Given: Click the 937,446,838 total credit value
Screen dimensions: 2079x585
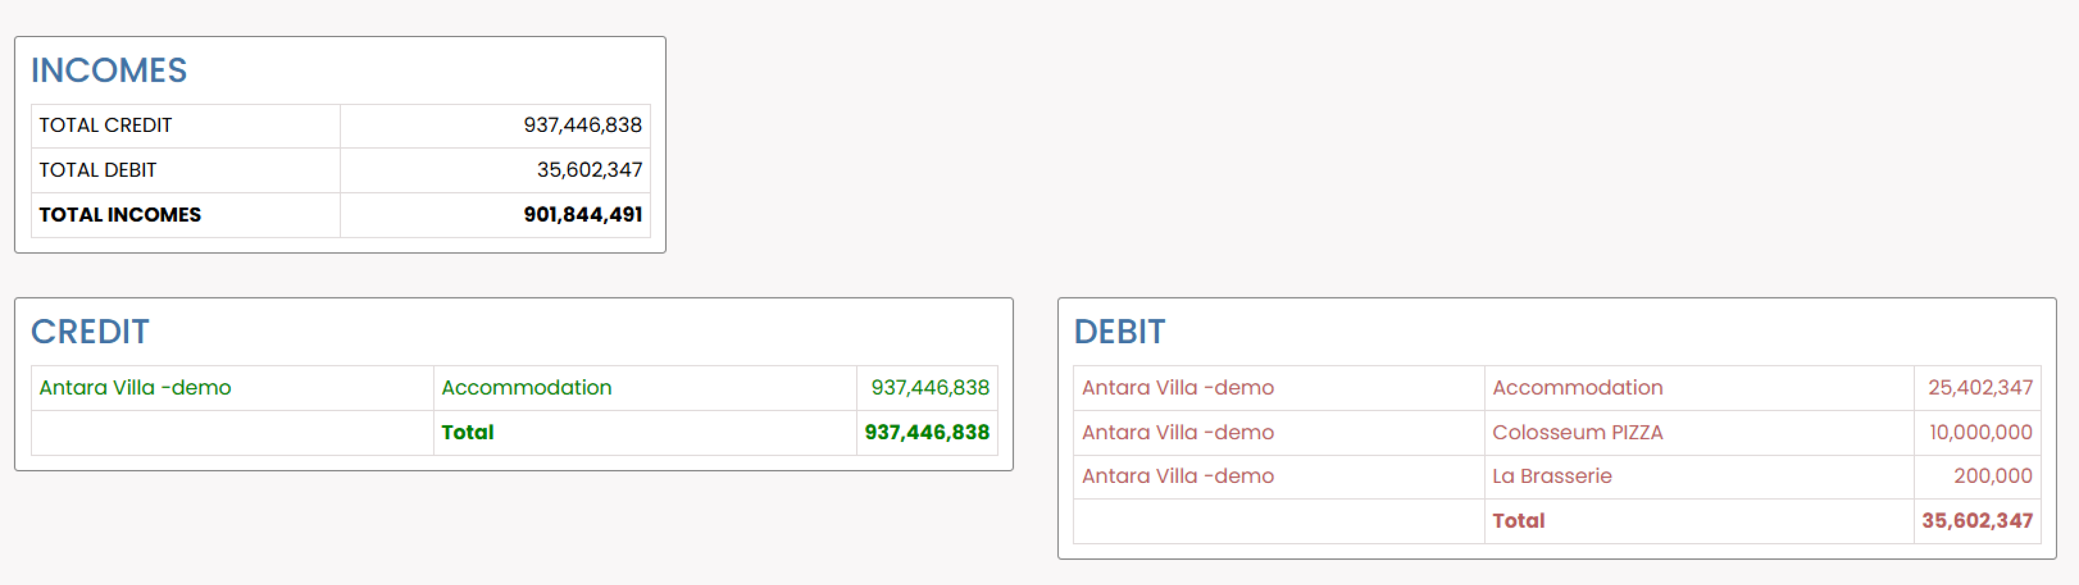Looking at the screenshot, I should tap(583, 125).
